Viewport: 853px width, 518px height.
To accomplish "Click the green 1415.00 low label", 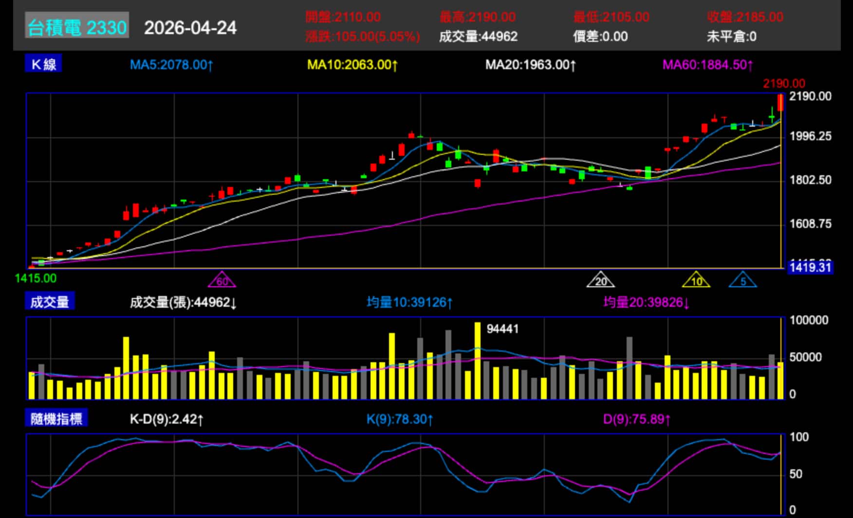I will point(36,278).
